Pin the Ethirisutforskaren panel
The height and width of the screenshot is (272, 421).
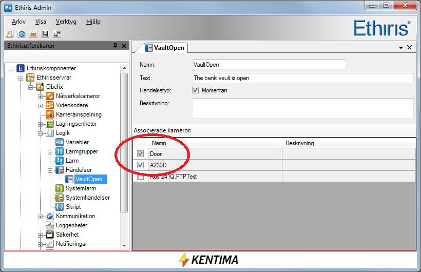point(115,46)
